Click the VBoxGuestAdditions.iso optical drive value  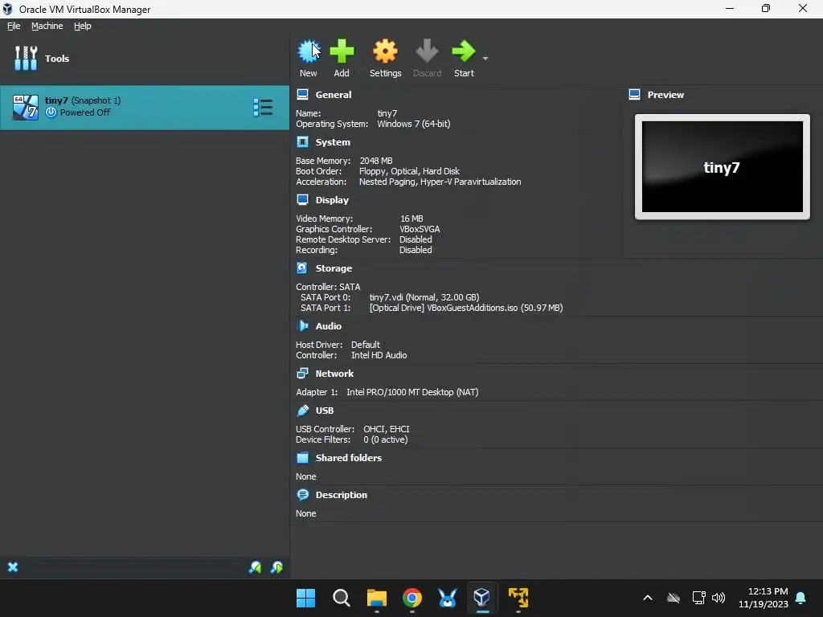tap(466, 308)
